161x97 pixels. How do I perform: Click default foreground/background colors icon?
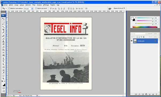[2, 81]
